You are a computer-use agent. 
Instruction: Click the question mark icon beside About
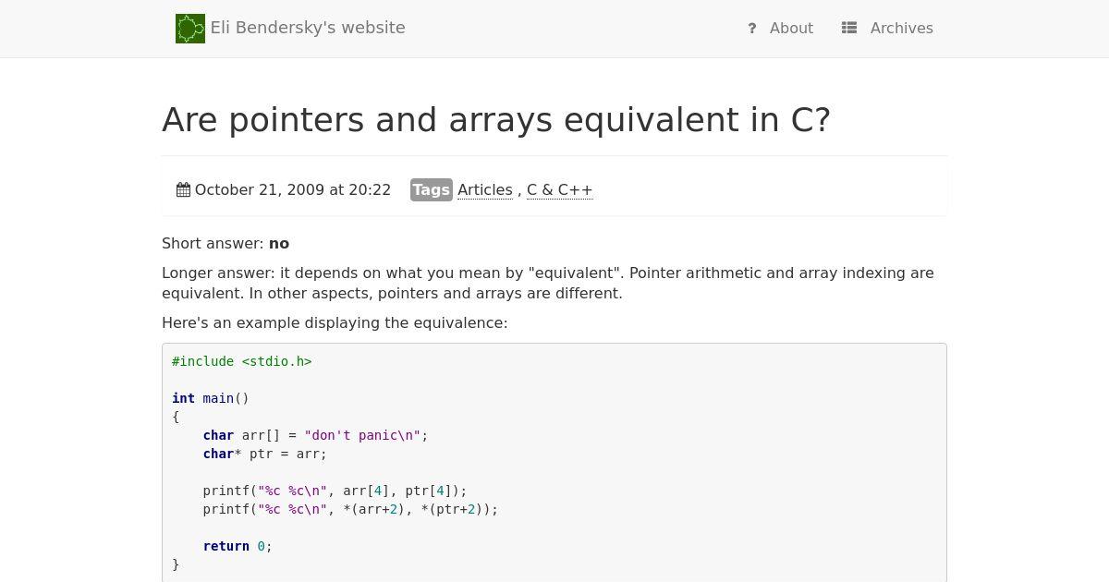[x=752, y=29]
